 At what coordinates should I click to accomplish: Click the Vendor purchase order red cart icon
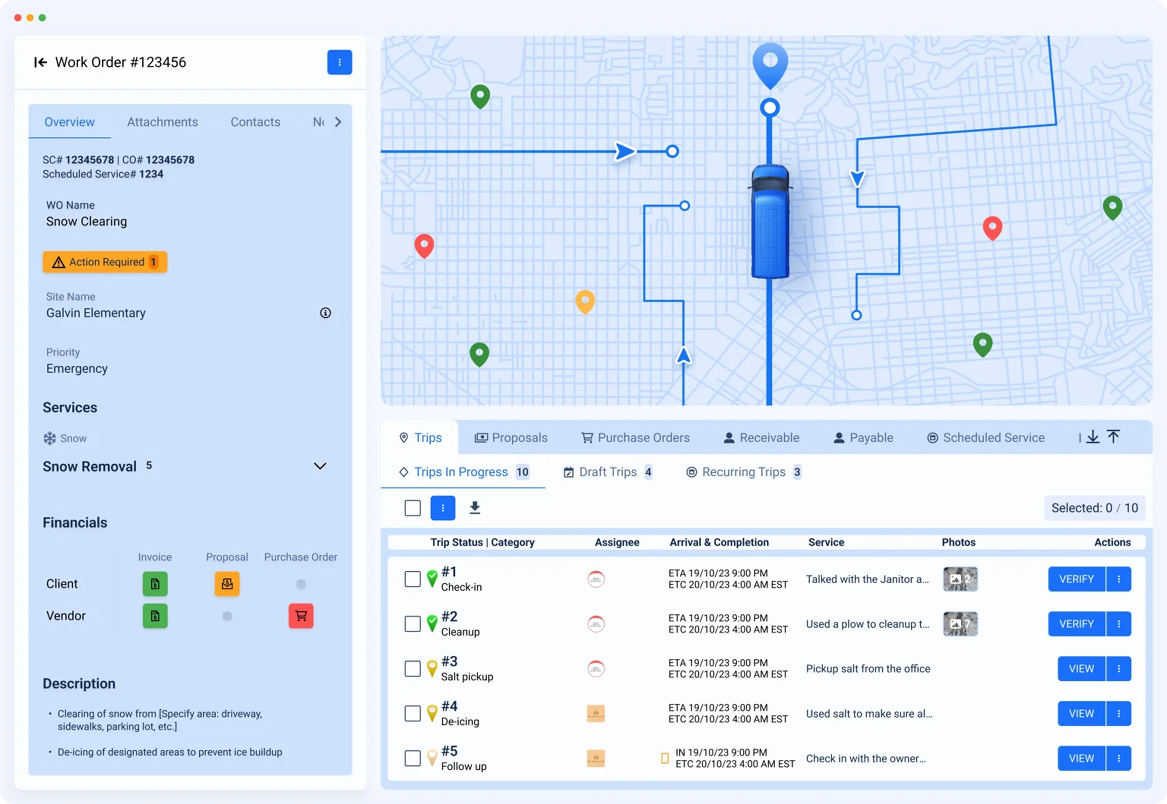301,615
